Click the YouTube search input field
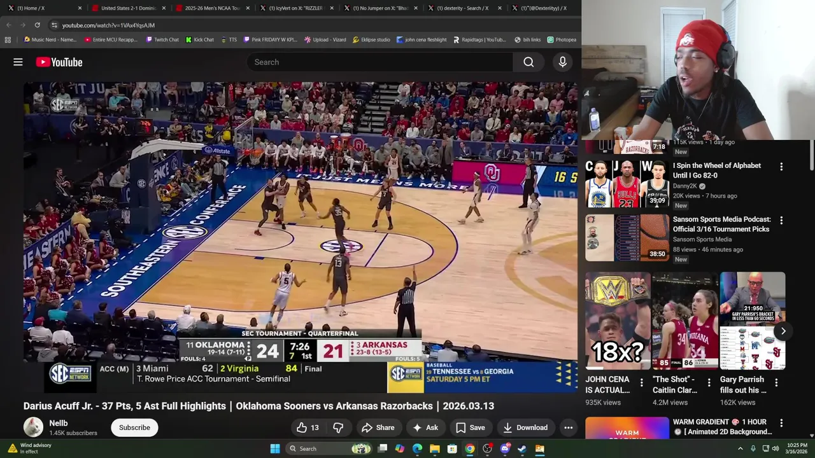The width and height of the screenshot is (815, 458). pos(379,62)
